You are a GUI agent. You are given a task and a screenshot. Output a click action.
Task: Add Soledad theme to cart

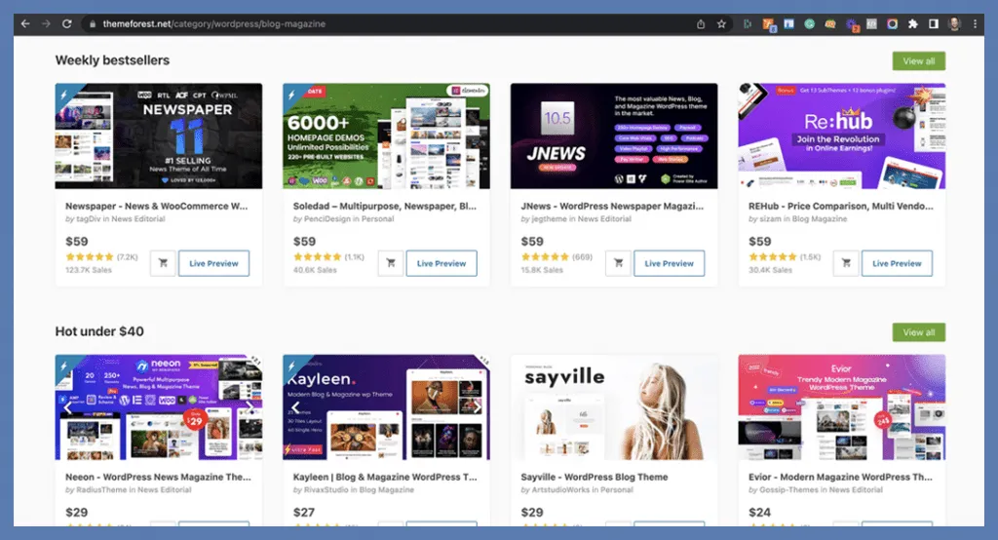391,263
